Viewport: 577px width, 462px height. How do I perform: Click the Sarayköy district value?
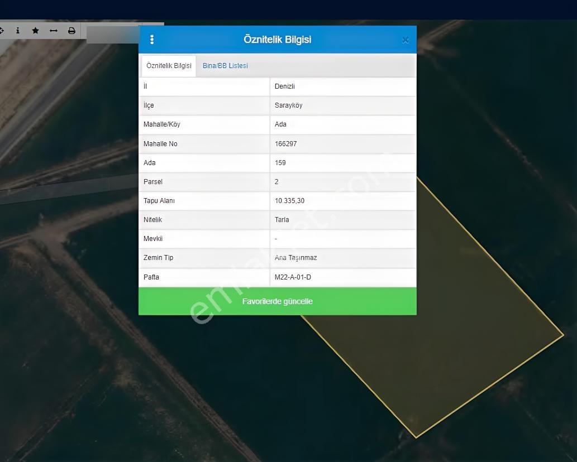tap(288, 105)
